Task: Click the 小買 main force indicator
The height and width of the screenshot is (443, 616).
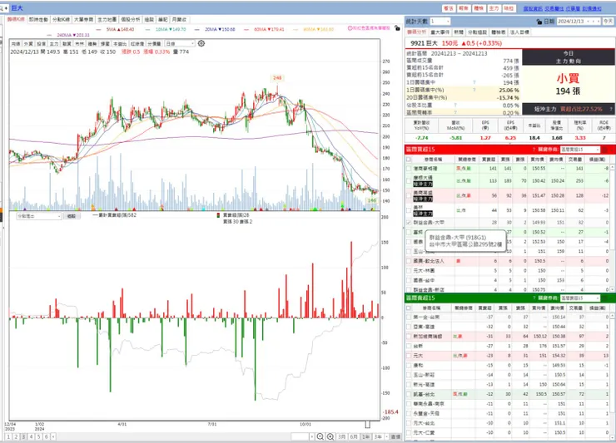Action: 568,78
